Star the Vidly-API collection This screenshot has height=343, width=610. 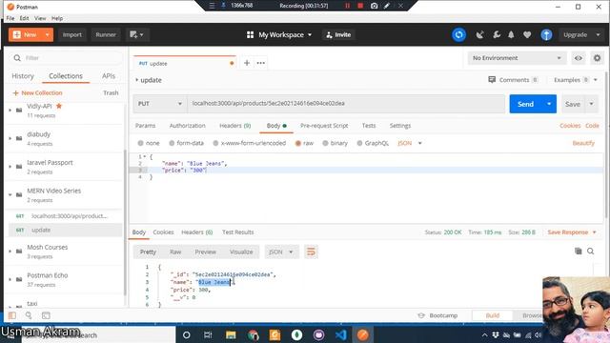[x=59, y=106]
